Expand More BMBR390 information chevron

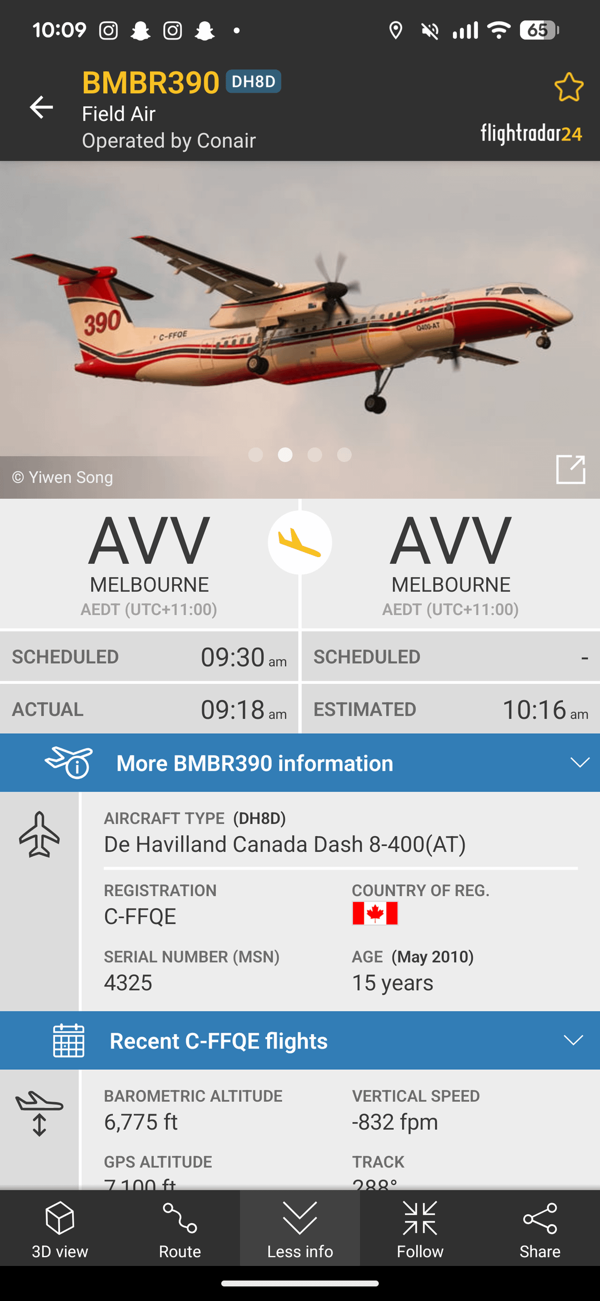tap(579, 763)
